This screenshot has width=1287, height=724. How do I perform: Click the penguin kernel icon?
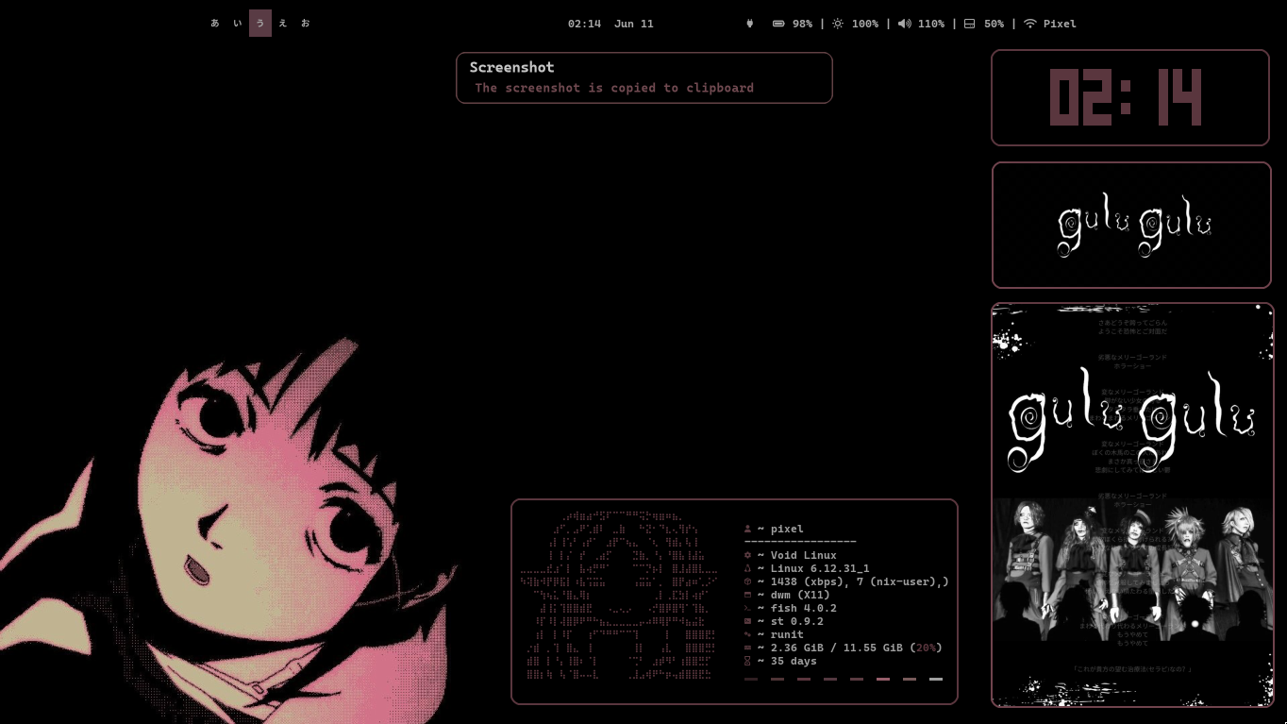[x=747, y=569]
